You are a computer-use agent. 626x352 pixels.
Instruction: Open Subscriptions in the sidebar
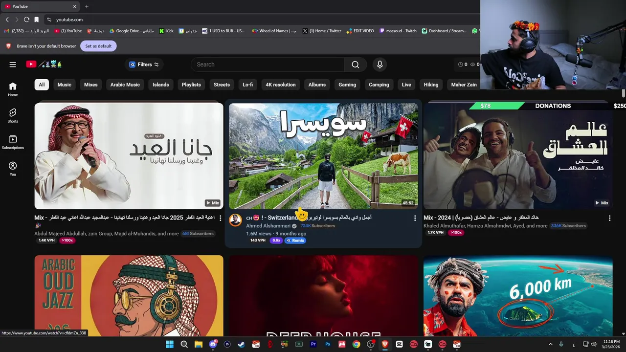tap(13, 142)
